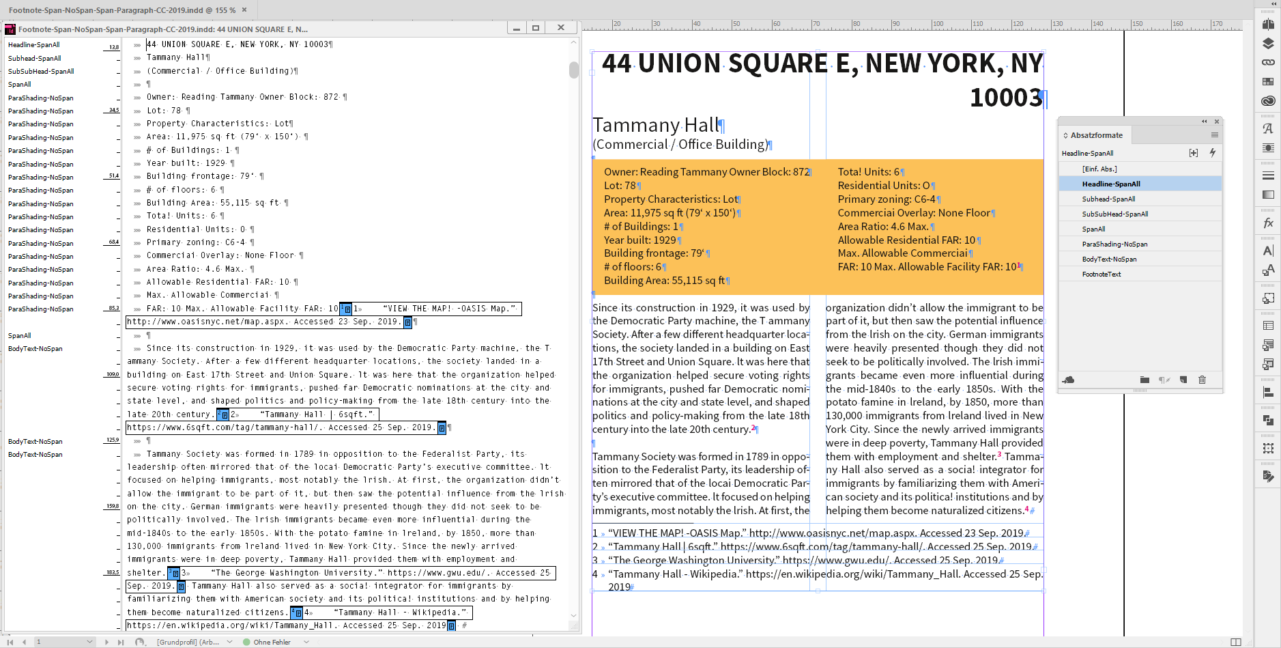Image resolution: width=1281 pixels, height=648 pixels.
Task: Open the CC Libraries panel icon
Action: [1268, 100]
